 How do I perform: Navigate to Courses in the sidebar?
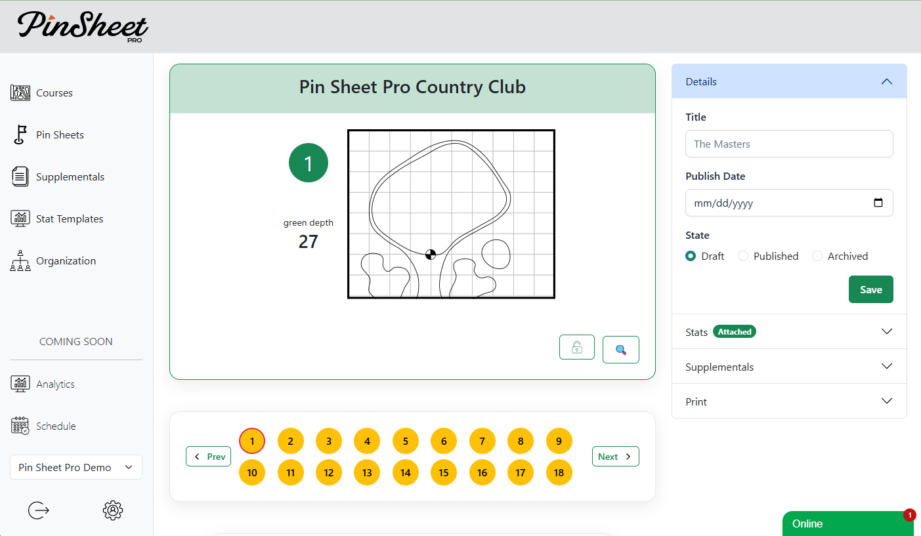(x=20, y=93)
